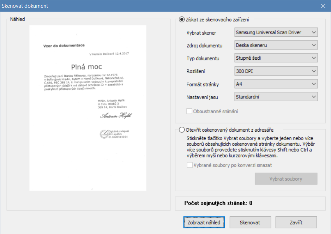Image resolution: width=331 pixels, height=234 pixels.
Task: Start scanning with the 'Skenovat' button
Action: tap(250, 222)
